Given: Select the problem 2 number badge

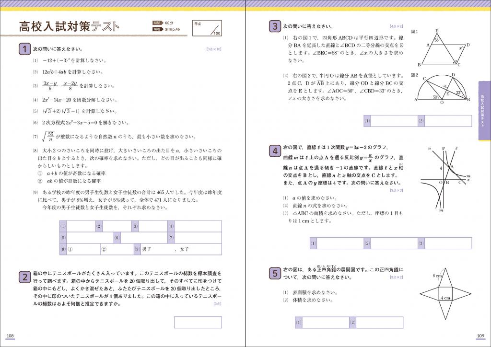Looking at the screenshot, I should pos(24,276).
